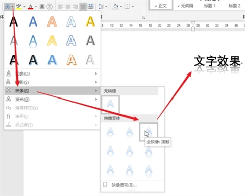The image size is (245, 196).
Task: Select the 映像(R) reflection menu item
Action: (x=52, y=91)
